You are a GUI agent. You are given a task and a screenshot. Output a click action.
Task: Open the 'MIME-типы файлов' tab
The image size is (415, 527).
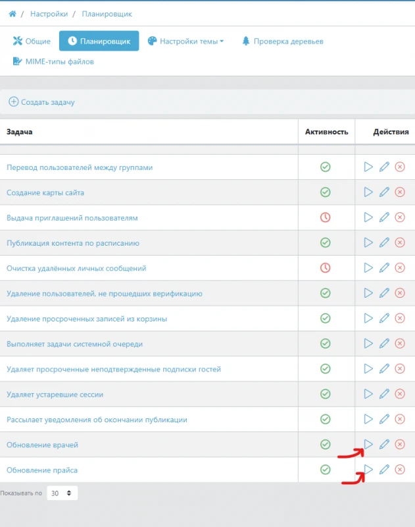pos(53,62)
